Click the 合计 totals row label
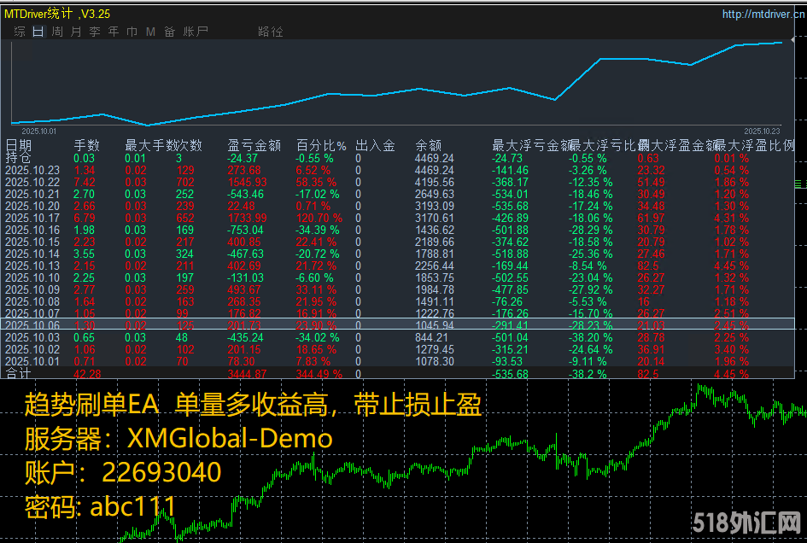The image size is (807, 543). (x=18, y=374)
